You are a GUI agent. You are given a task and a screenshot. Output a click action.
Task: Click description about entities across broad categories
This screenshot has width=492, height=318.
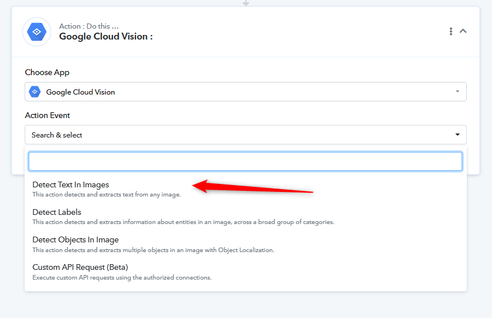pos(183,222)
